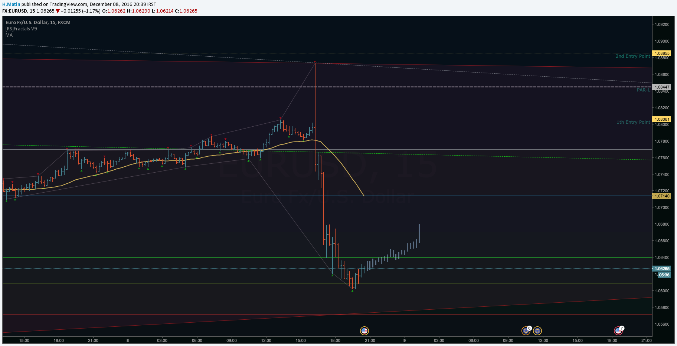Click the date 9 on time axis
This screenshot has height=346, width=677.
(x=405, y=340)
